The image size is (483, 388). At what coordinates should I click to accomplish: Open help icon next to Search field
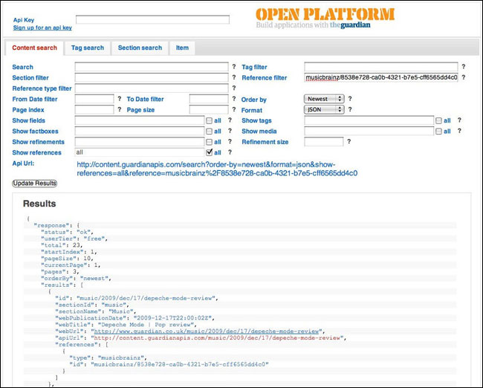click(x=234, y=67)
